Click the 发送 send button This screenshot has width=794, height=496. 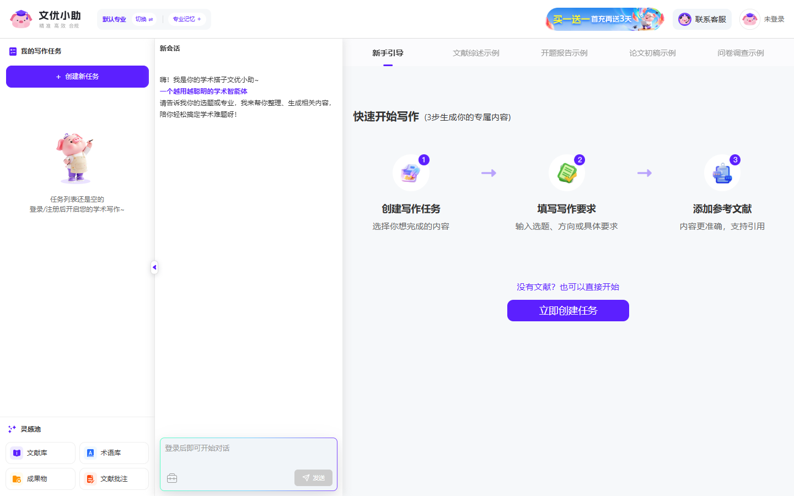pos(313,478)
